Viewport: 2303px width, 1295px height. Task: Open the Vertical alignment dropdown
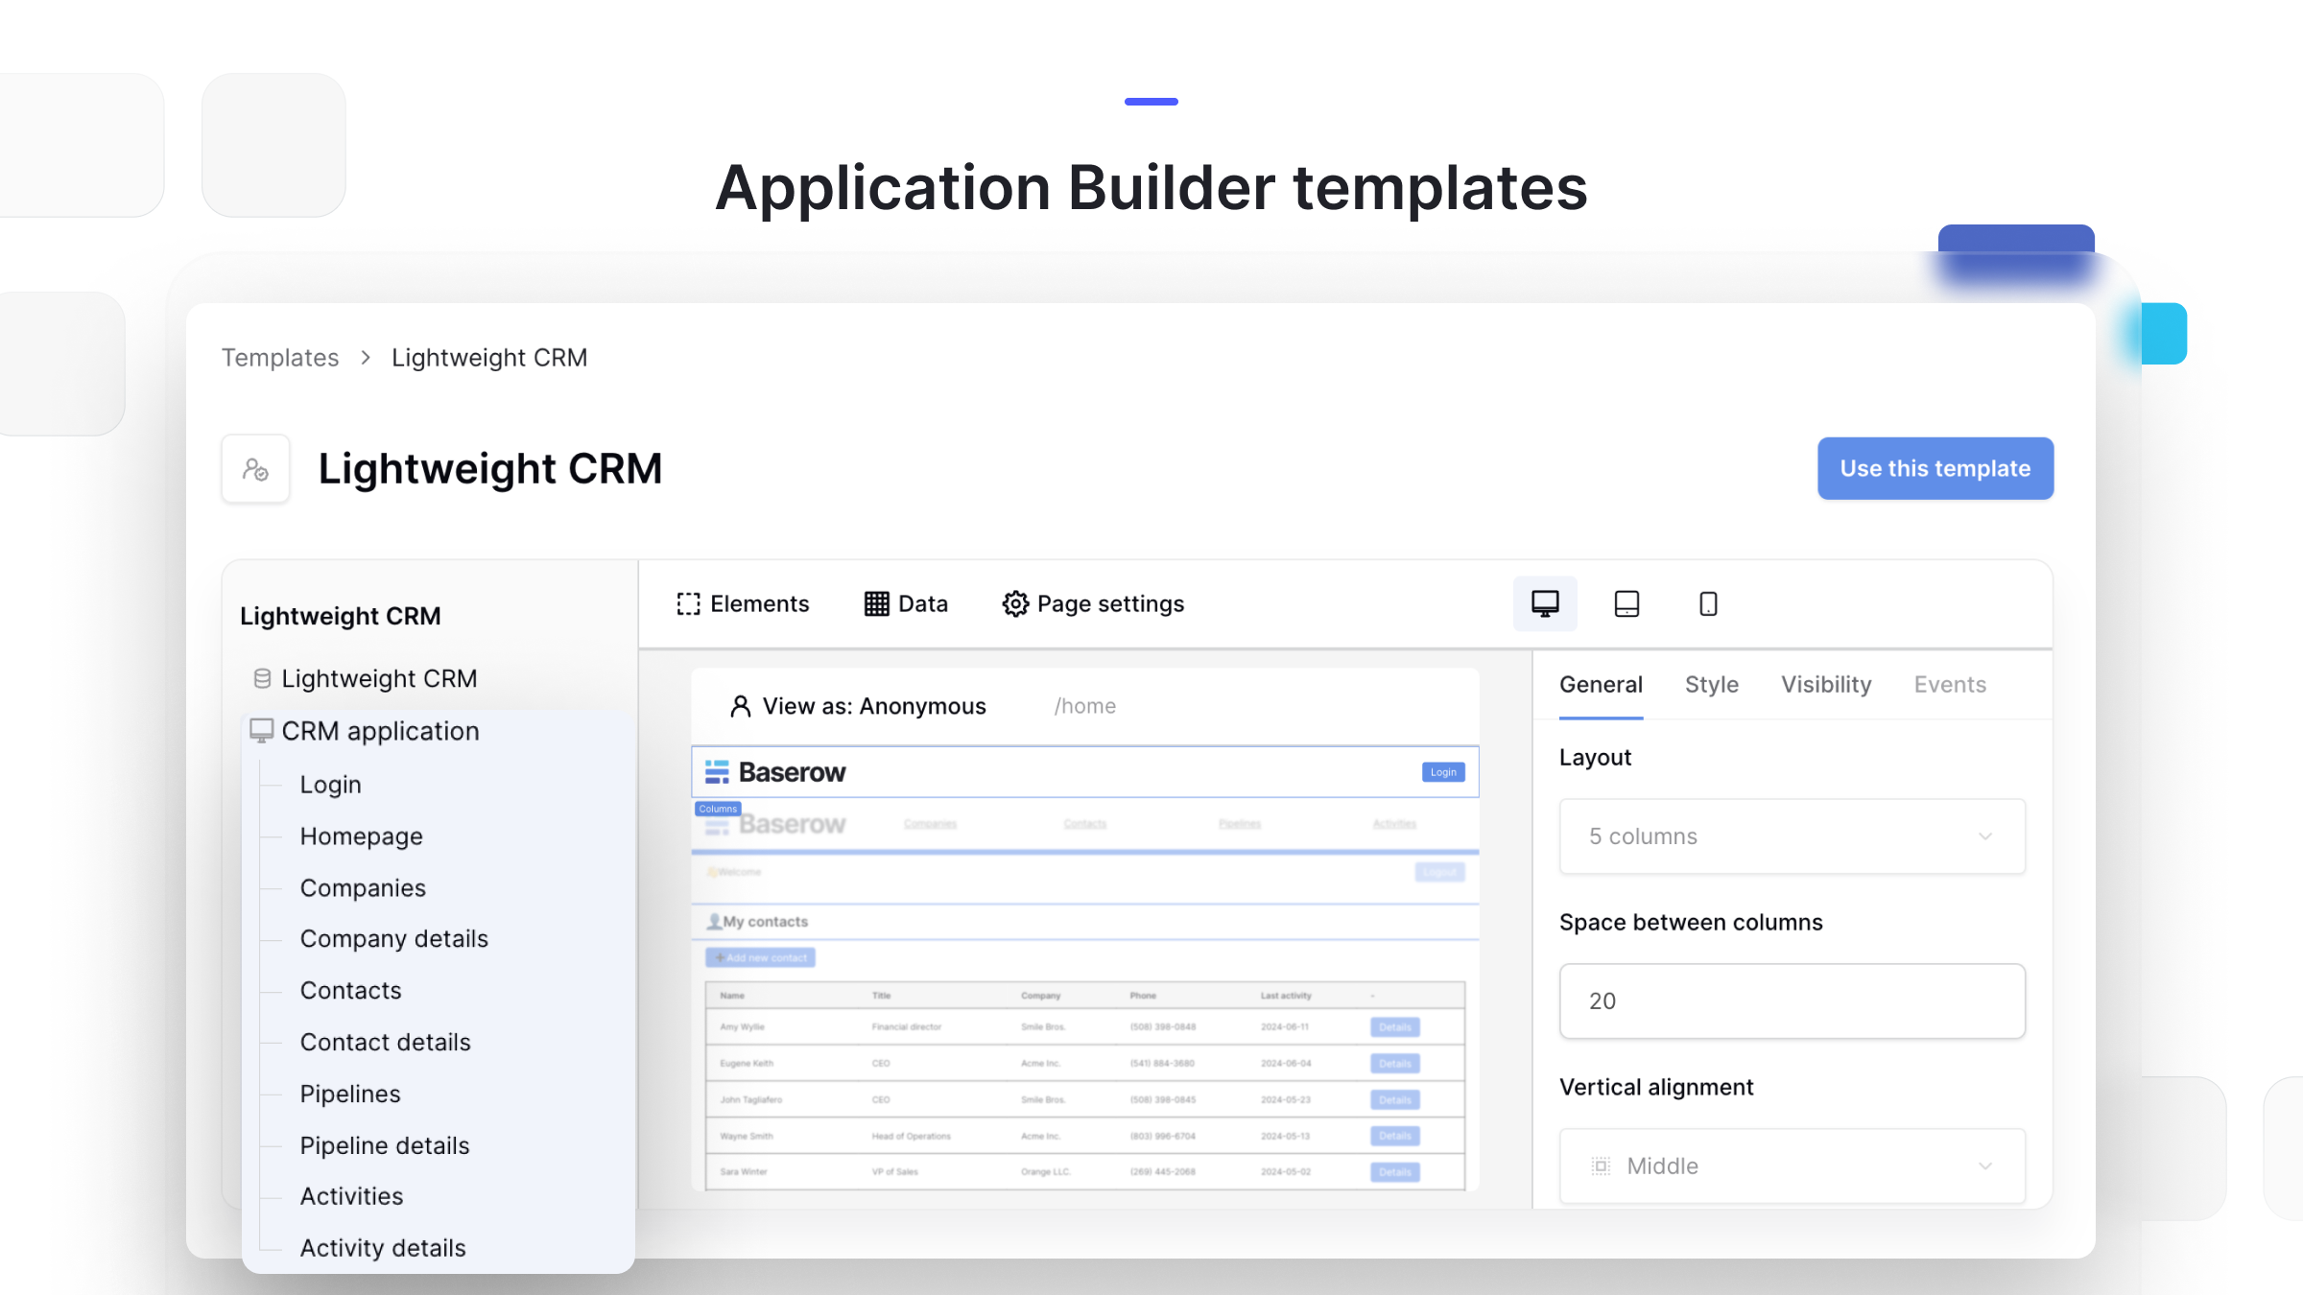(1791, 1165)
